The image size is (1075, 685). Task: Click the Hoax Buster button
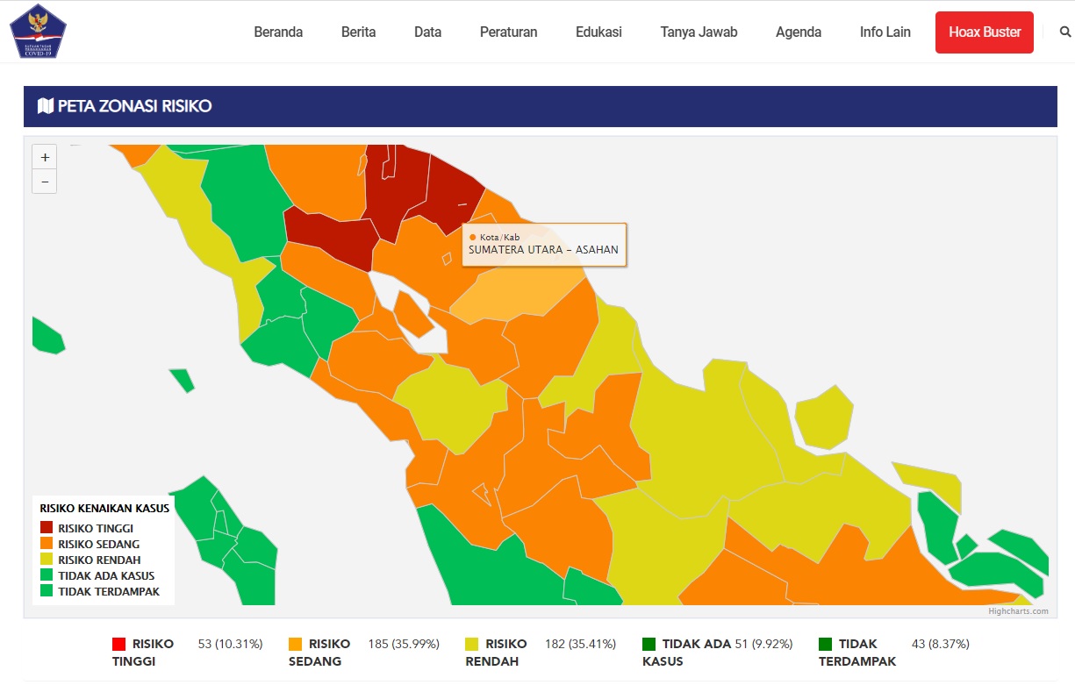pyautogui.click(x=984, y=32)
